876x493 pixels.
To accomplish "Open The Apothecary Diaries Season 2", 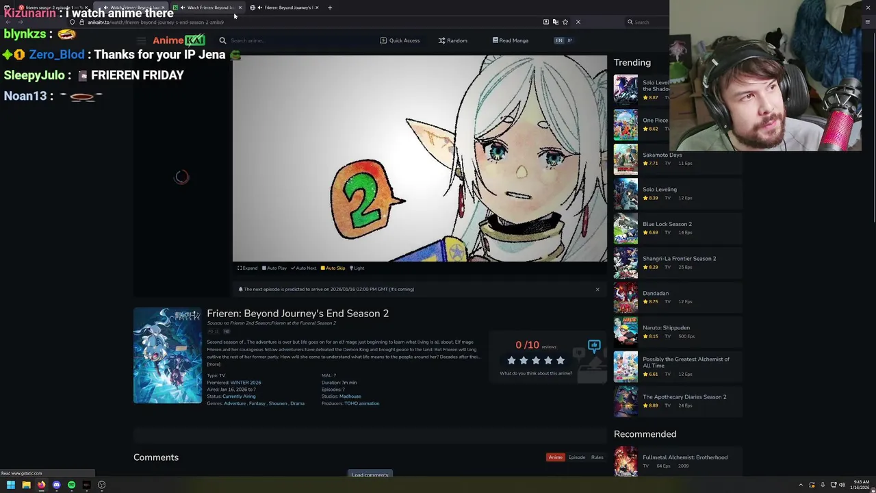I will click(x=678, y=401).
